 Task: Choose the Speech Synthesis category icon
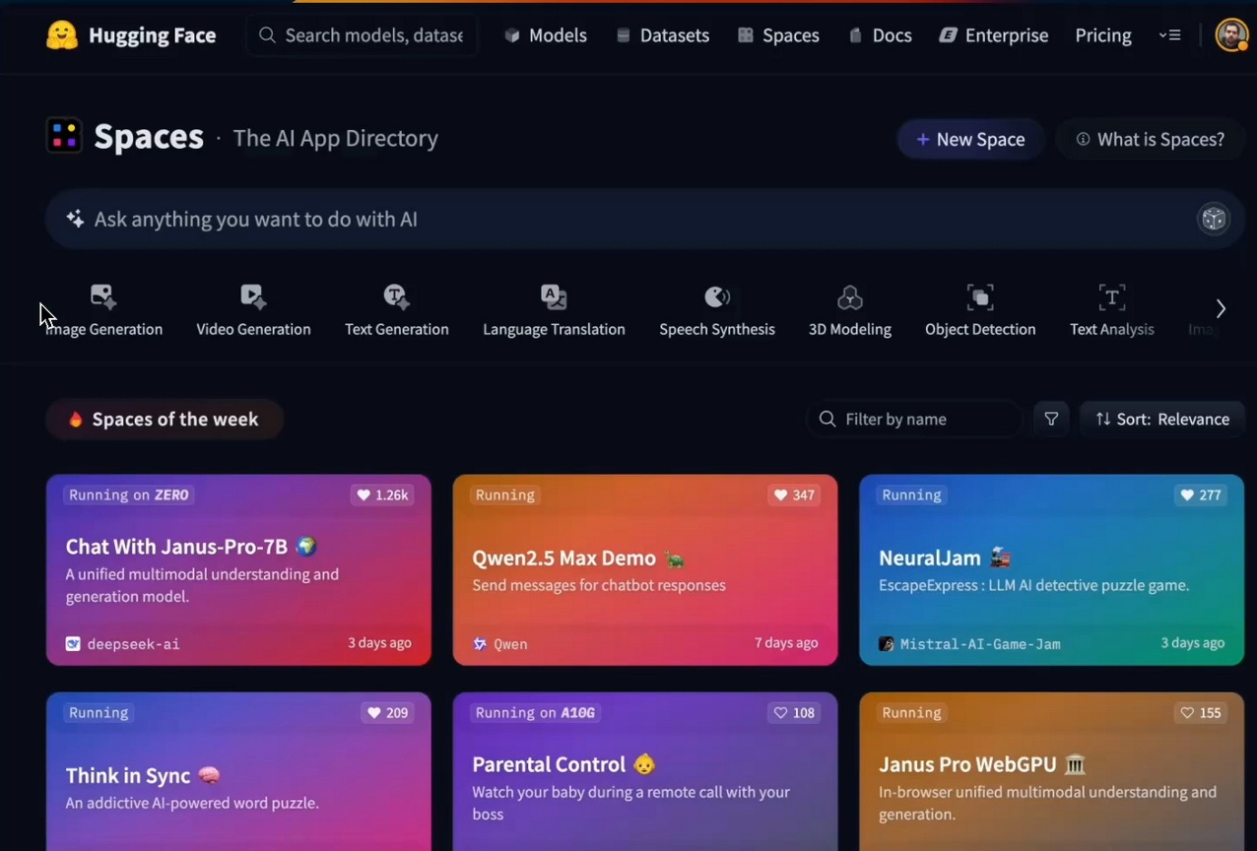(717, 296)
